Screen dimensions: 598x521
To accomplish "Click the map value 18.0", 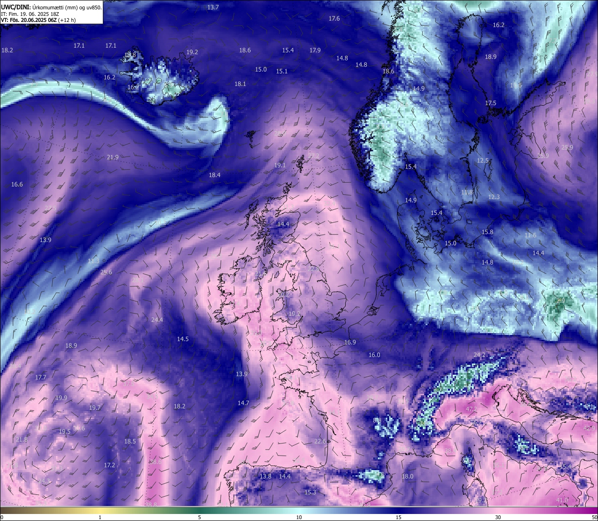I will point(407,477).
